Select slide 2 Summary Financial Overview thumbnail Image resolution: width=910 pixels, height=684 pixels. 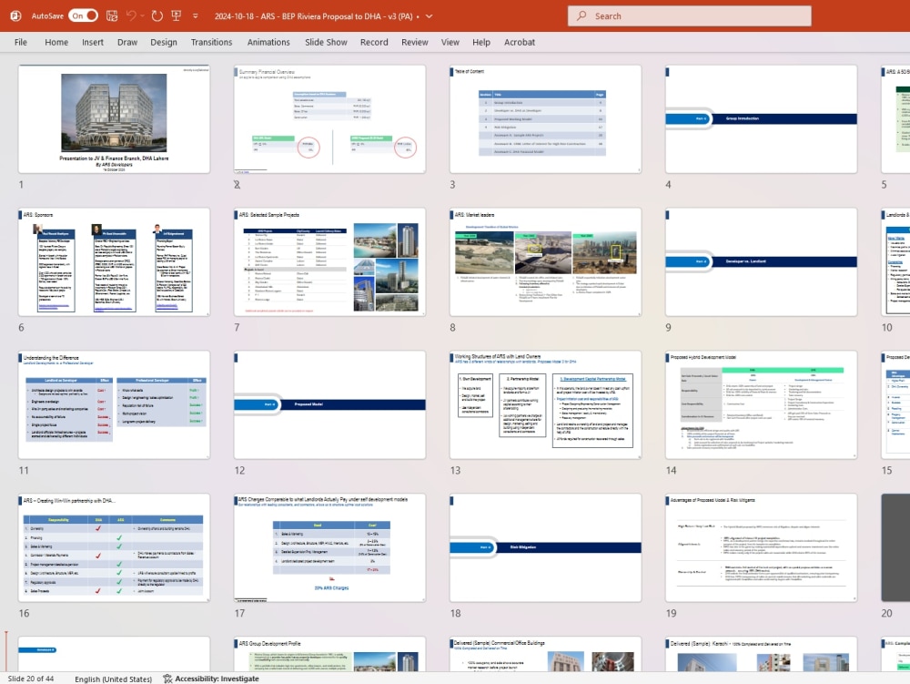[329, 119]
